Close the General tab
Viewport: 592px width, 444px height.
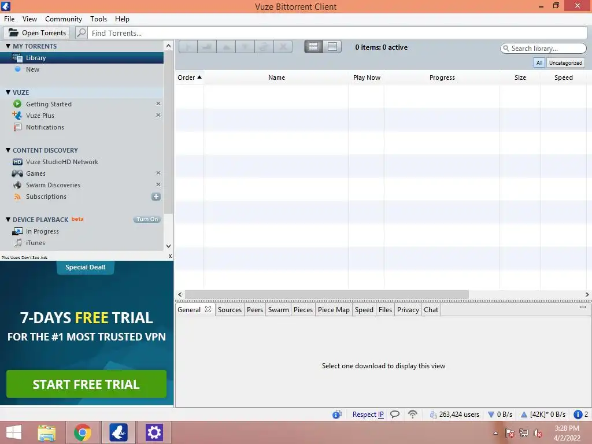point(208,309)
